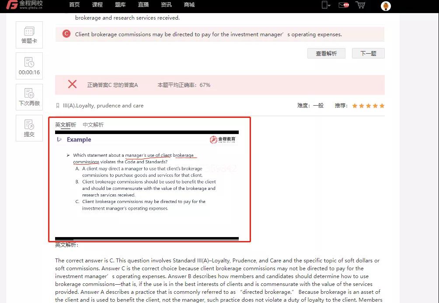This screenshot has width=439, height=303.
Task: Click the five-star 推荐 rating
Action: click(368, 106)
